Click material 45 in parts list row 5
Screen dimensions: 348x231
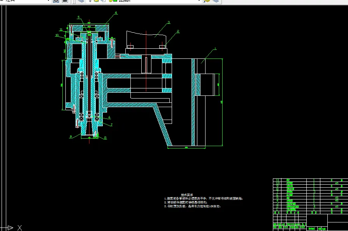point(337,197)
